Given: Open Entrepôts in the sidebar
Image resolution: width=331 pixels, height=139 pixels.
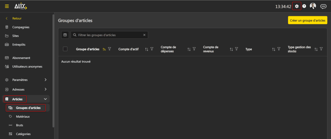Looking at the screenshot, I should 19,44.
